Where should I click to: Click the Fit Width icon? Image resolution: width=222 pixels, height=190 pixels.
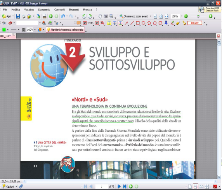[166, 16]
